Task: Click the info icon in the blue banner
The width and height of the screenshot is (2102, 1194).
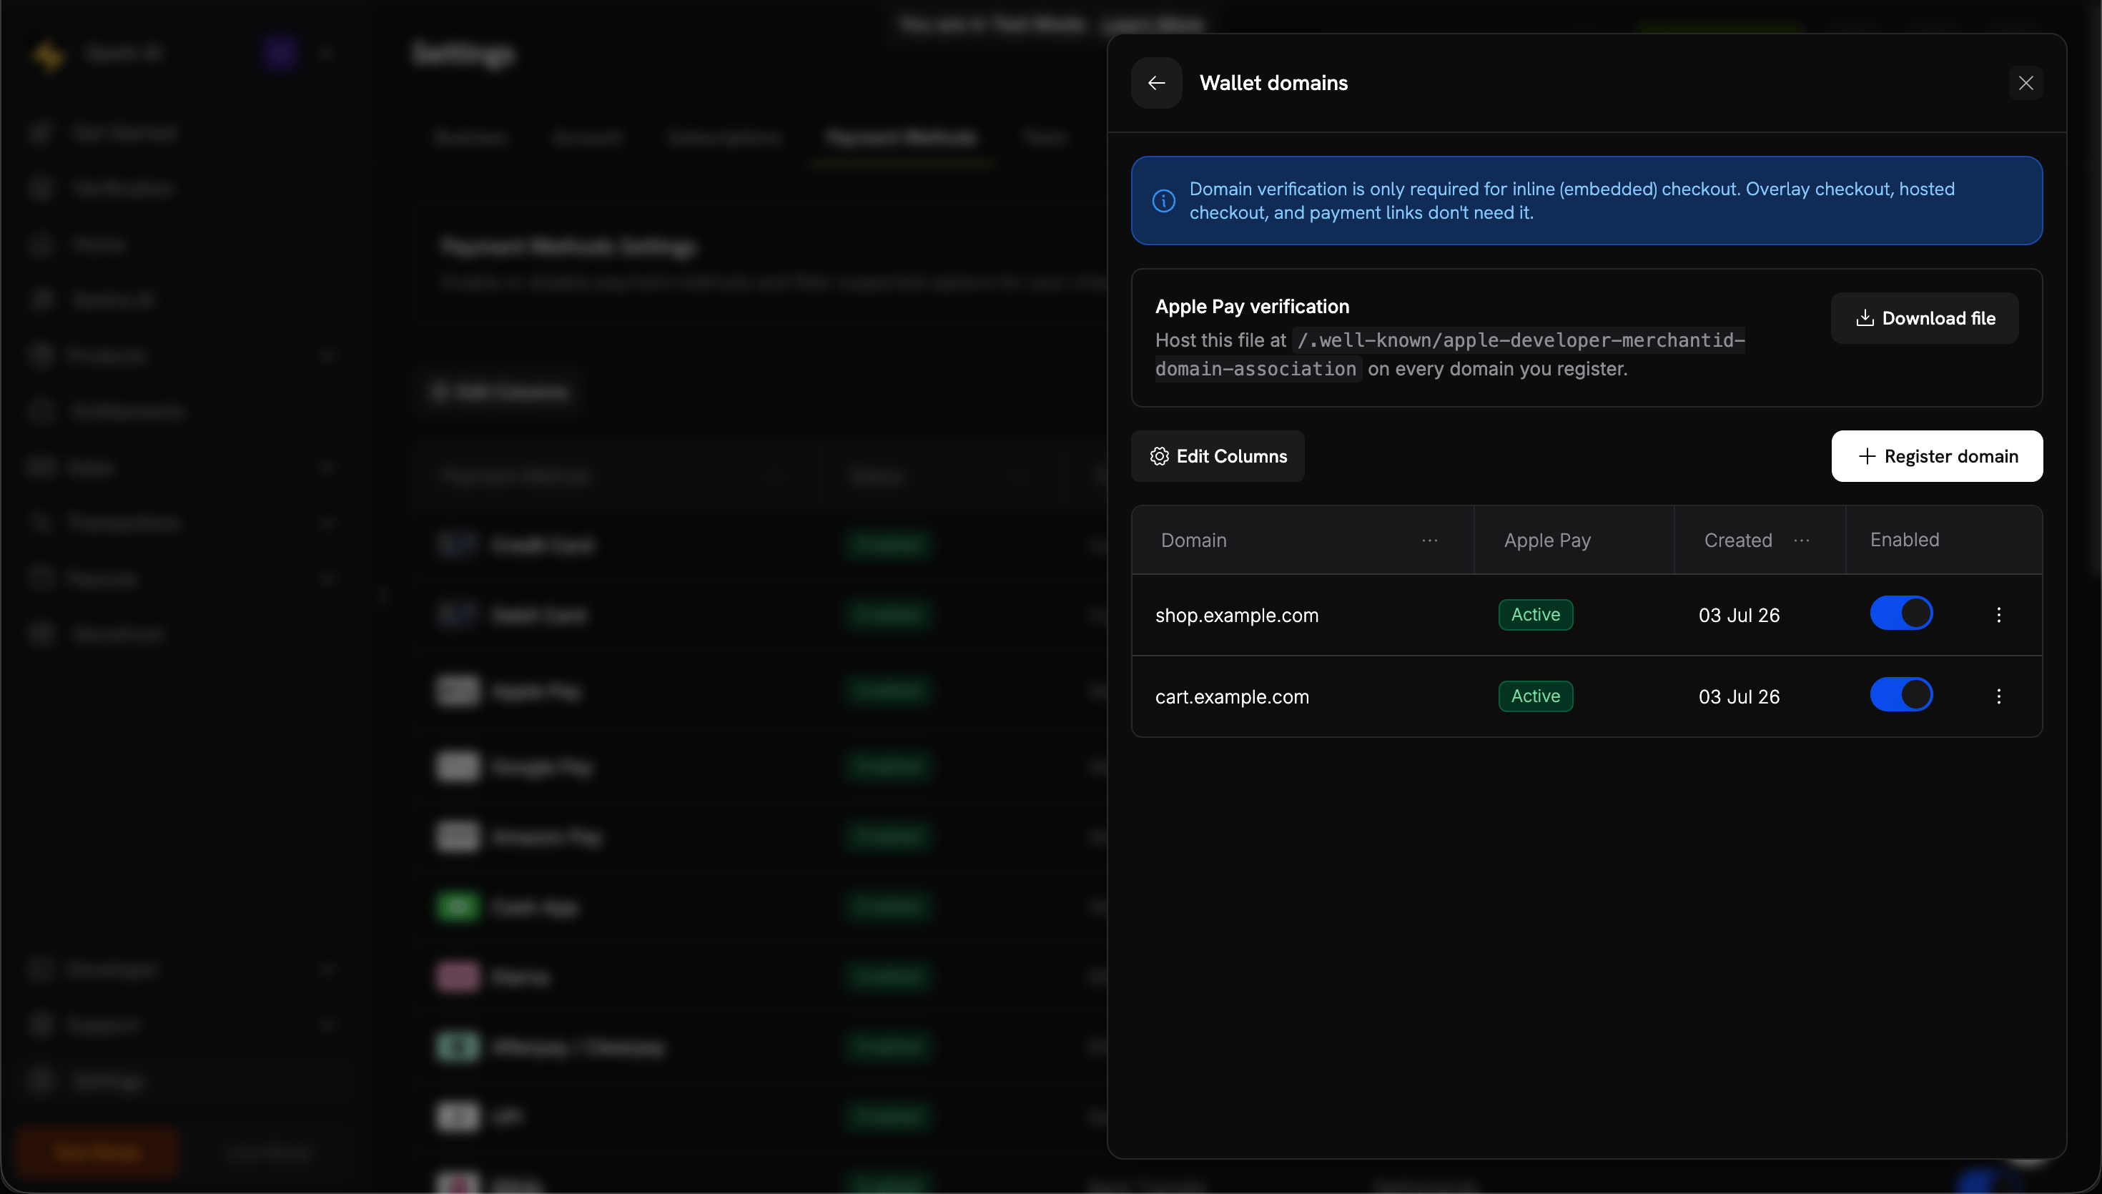Action: click(x=1163, y=201)
